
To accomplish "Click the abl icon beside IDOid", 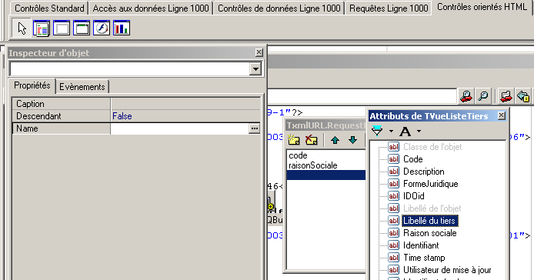I will (394, 196).
